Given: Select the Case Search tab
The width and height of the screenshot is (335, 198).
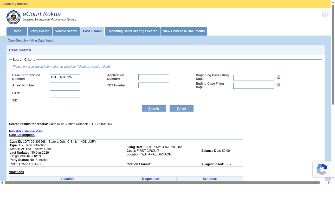Looking at the screenshot, I should point(92,31).
